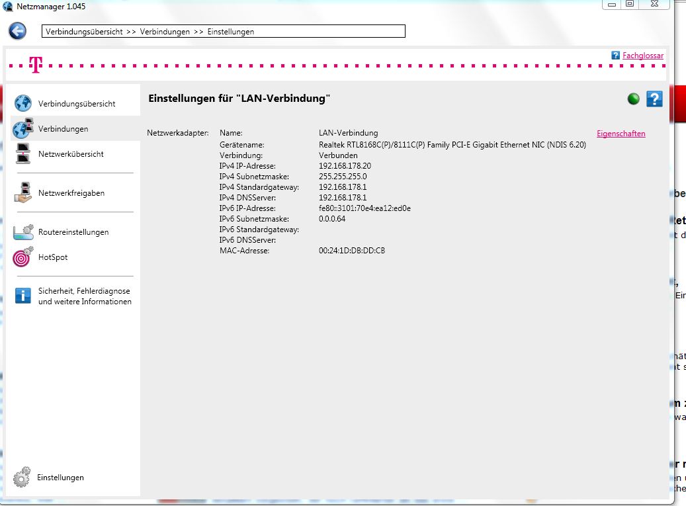Click the gear icon for Einstellungen
Viewport: 686px width, 506px height.
click(21, 477)
